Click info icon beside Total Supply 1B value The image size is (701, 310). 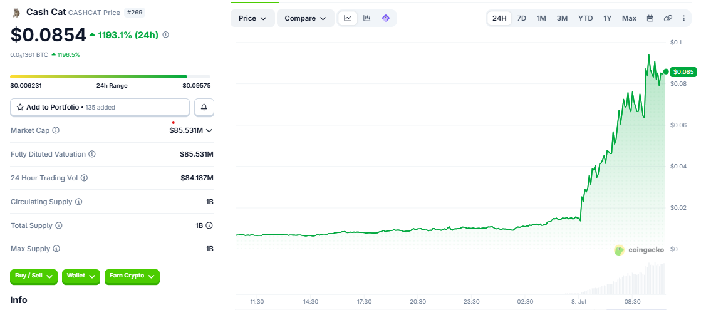point(209,225)
